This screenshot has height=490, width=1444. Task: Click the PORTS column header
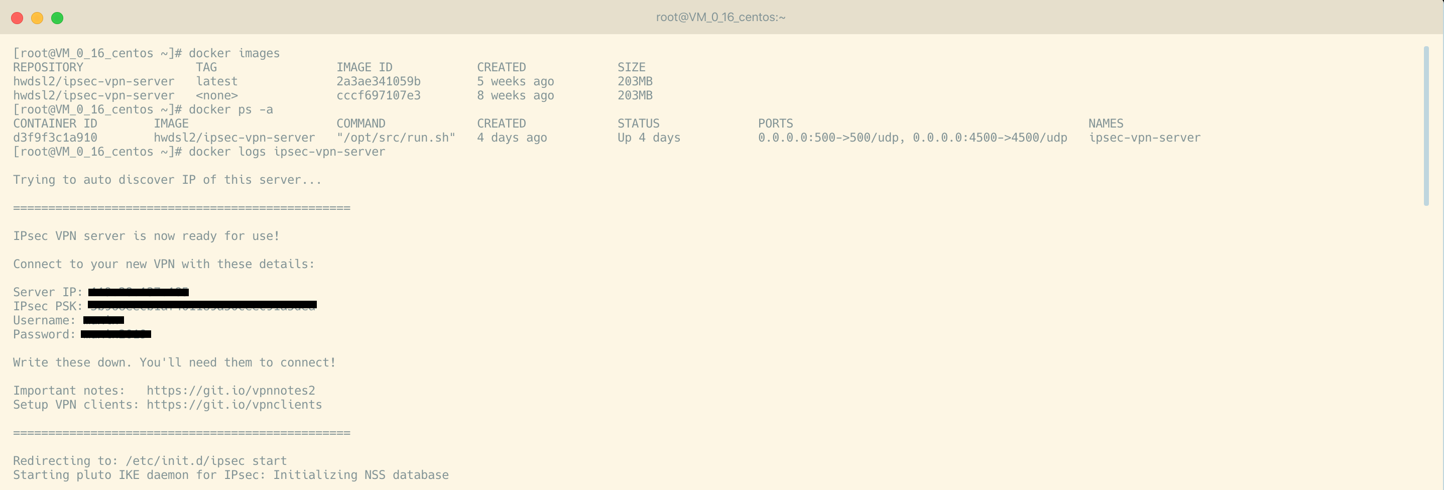pos(776,124)
